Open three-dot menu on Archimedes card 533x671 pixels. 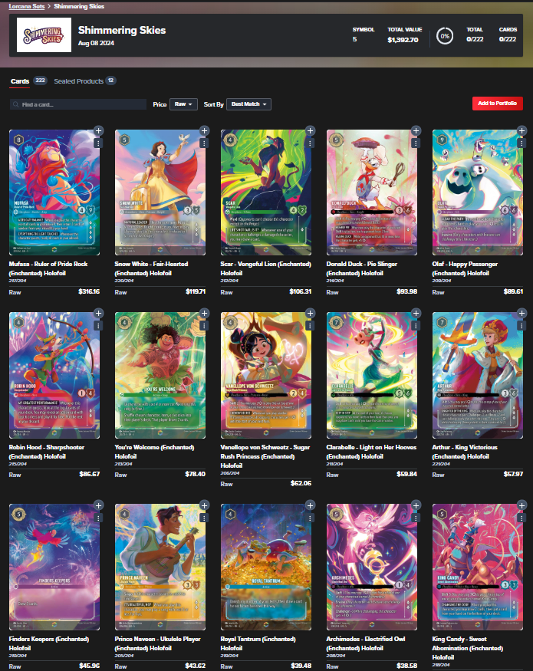click(x=415, y=518)
